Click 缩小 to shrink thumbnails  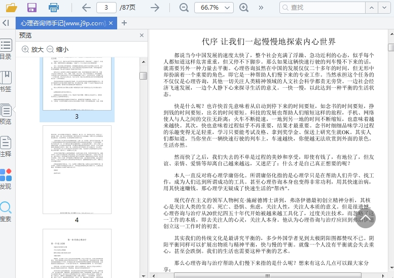click(x=57, y=49)
